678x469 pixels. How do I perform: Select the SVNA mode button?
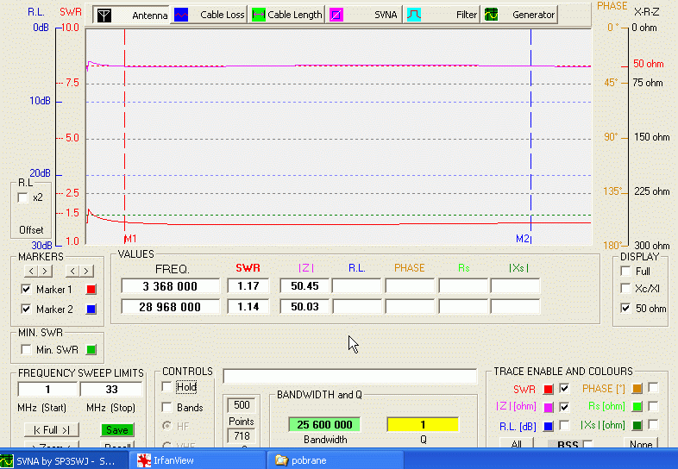point(363,15)
